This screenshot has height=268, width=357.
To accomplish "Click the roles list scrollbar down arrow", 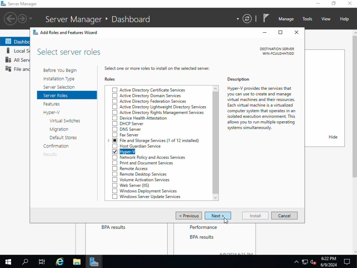I will (215, 197).
